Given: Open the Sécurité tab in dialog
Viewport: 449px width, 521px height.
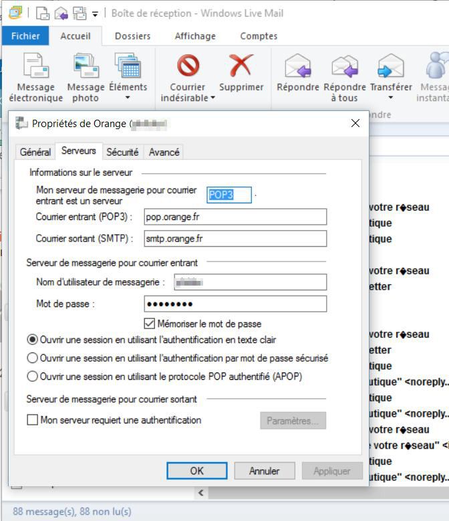Looking at the screenshot, I should (122, 152).
